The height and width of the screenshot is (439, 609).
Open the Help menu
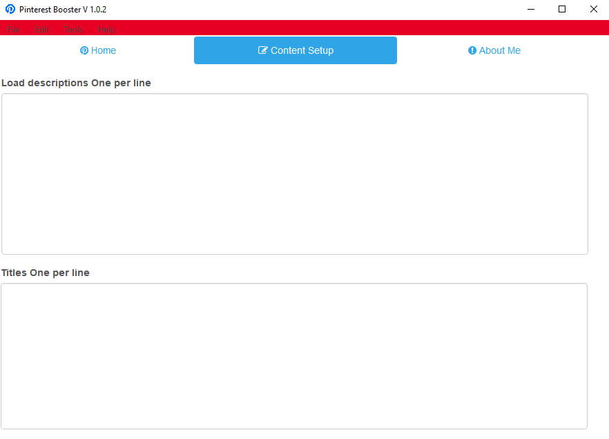click(106, 30)
